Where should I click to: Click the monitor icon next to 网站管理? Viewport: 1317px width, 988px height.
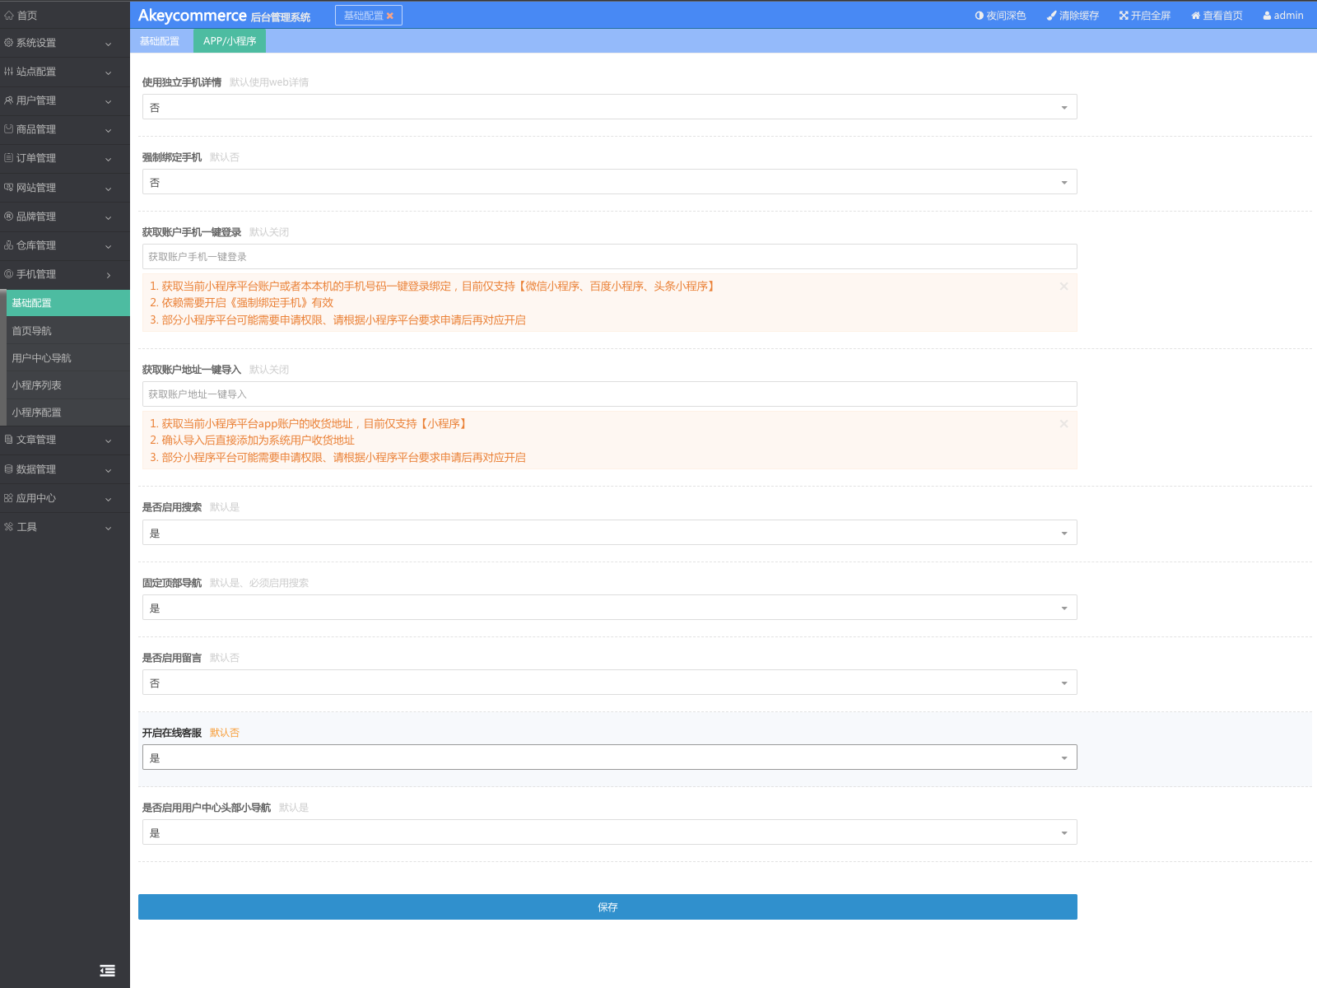9,188
